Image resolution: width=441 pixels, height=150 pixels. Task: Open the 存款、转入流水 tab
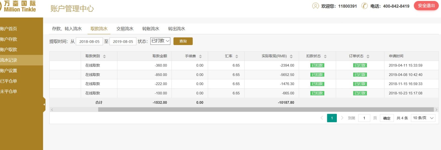point(67,29)
